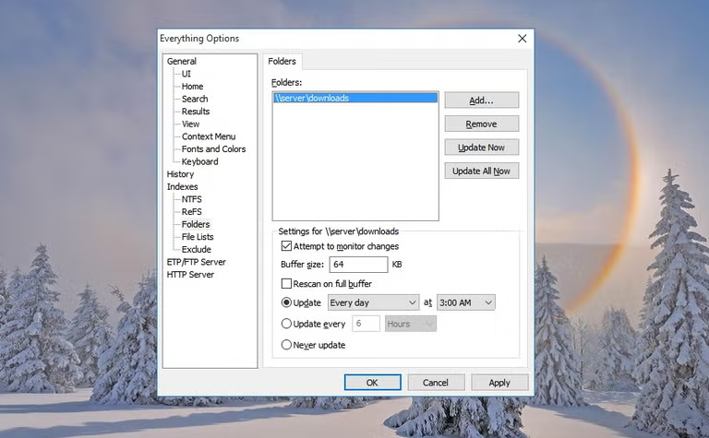Open the Every day frequency dropdown
The image size is (709, 438).
[373, 302]
